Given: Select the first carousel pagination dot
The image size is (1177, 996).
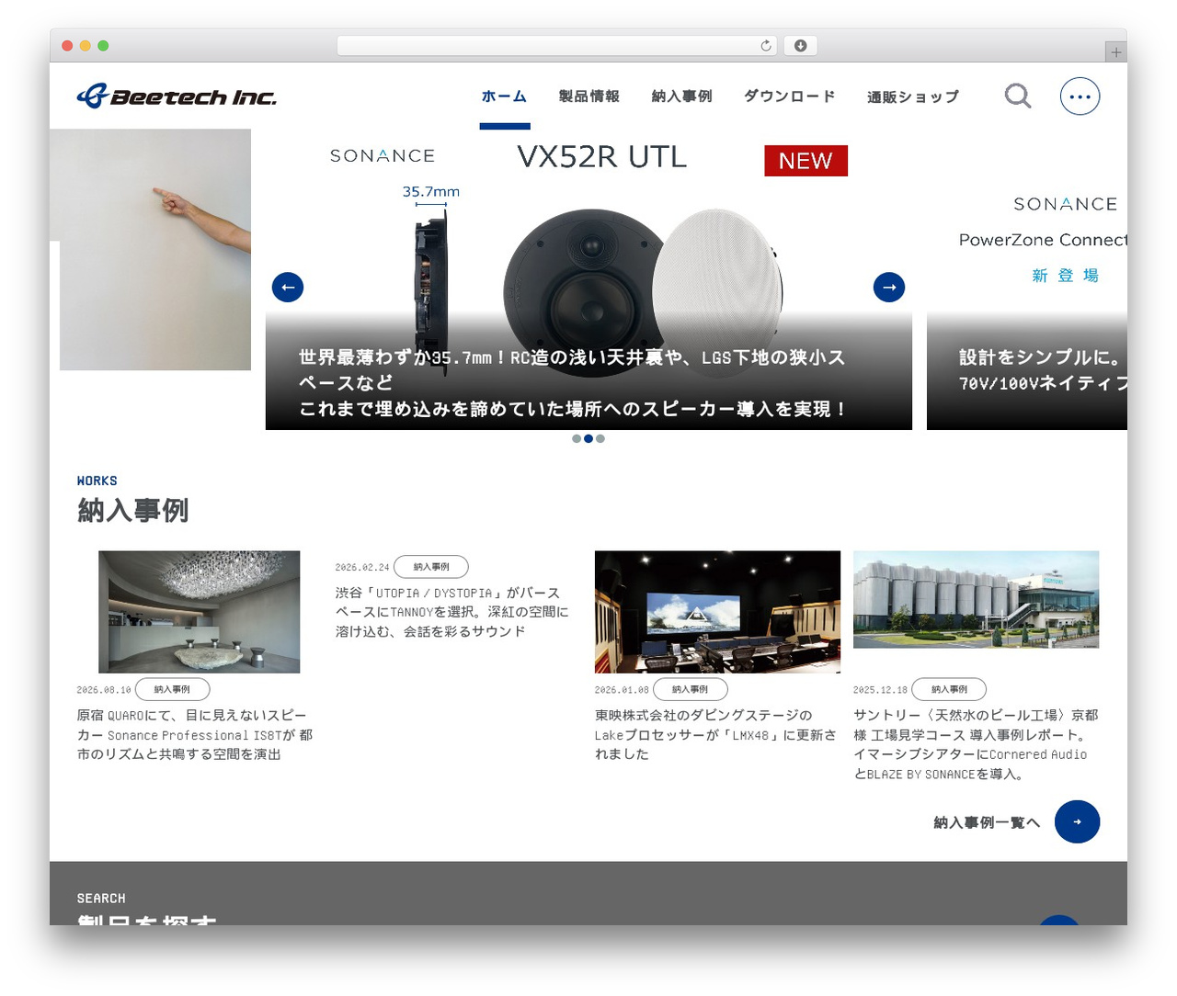Looking at the screenshot, I should [x=577, y=439].
